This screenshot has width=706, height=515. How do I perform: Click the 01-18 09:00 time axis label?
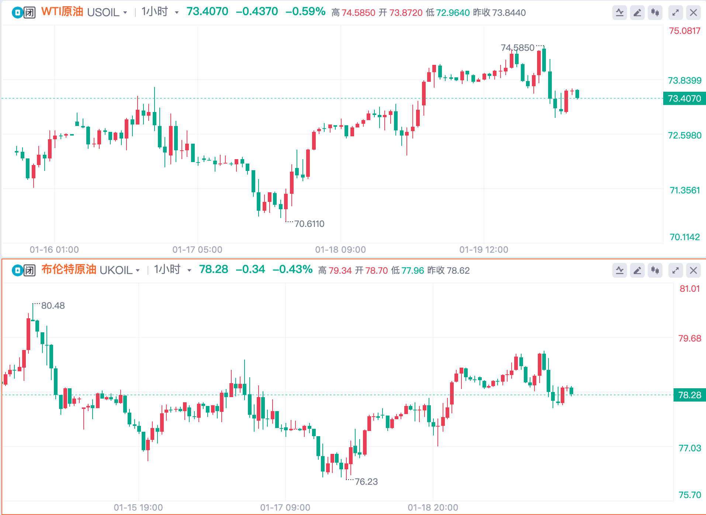click(x=340, y=250)
